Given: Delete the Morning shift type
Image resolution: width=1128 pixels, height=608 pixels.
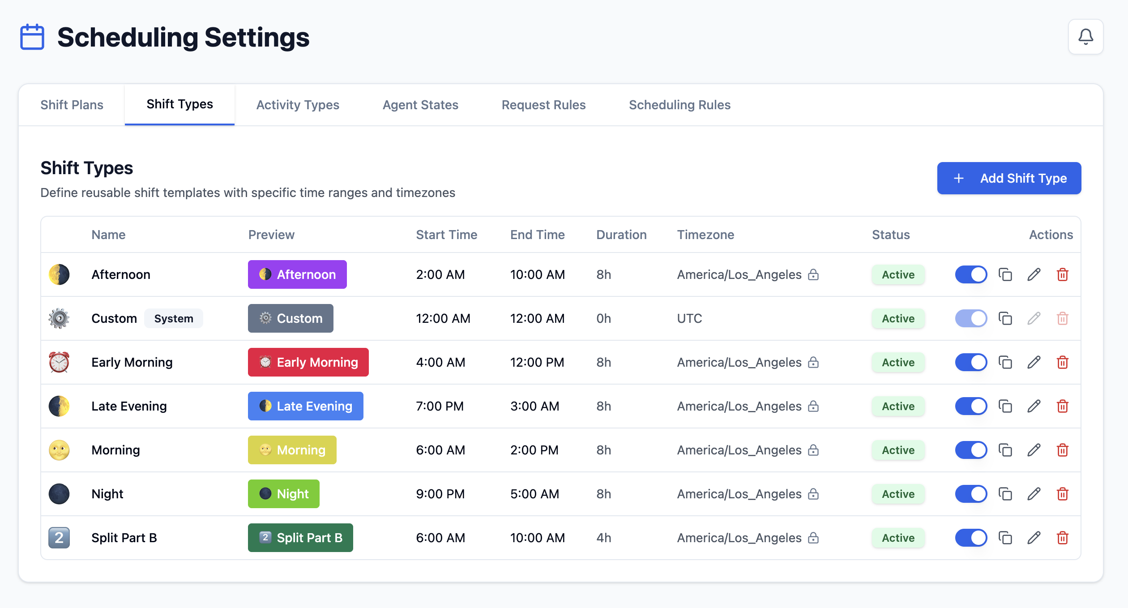Looking at the screenshot, I should tap(1063, 450).
